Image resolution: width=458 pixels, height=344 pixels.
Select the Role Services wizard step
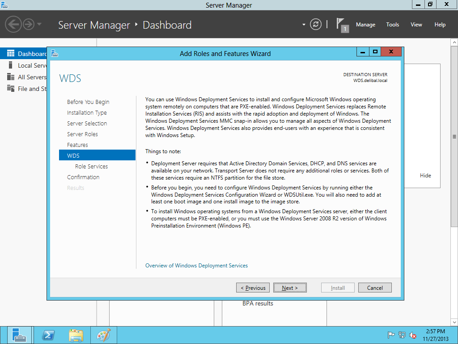(x=91, y=166)
